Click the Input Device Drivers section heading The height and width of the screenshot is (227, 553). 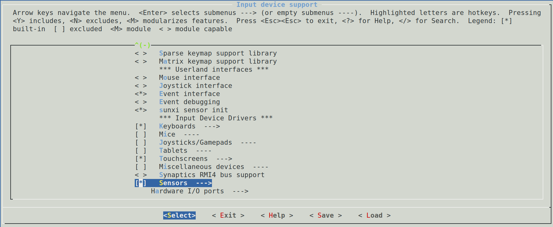click(216, 118)
